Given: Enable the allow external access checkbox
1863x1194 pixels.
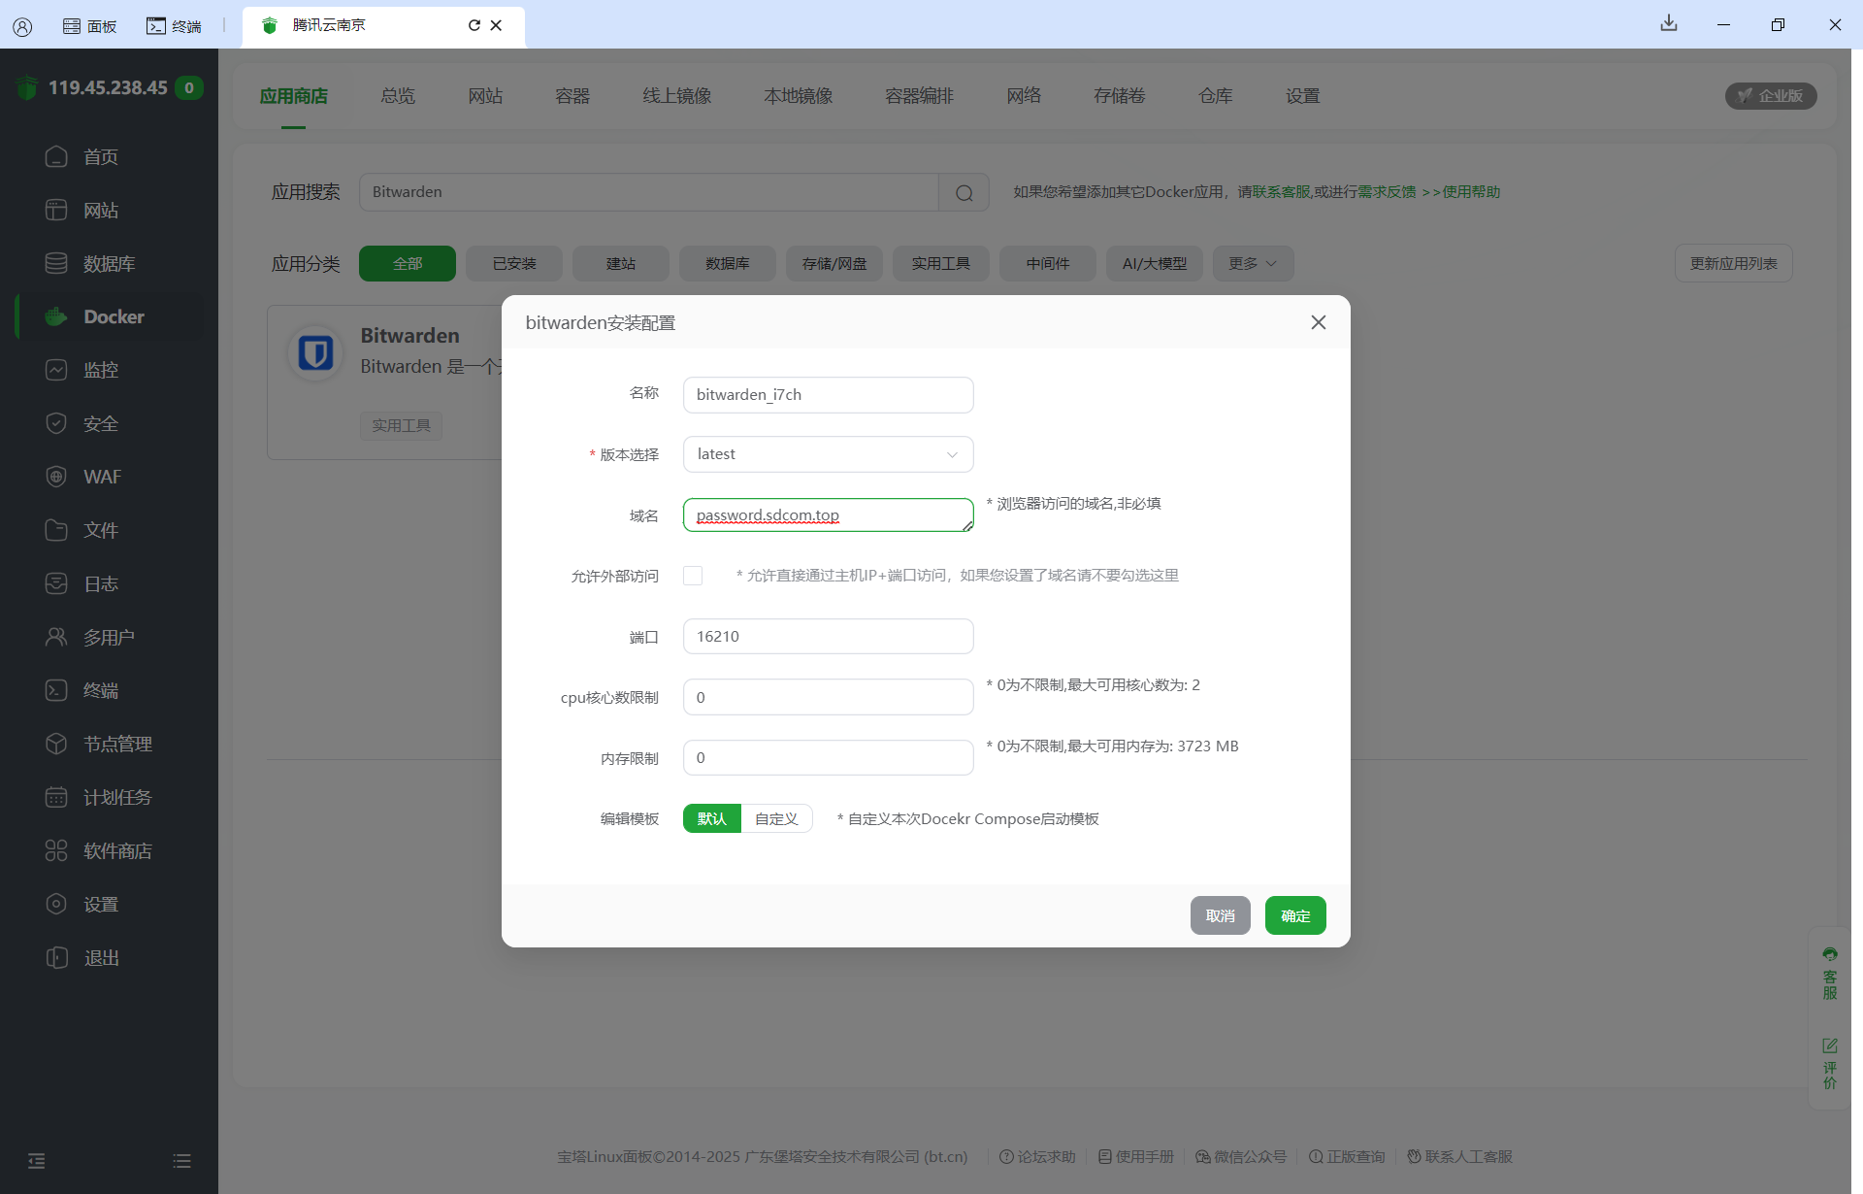Looking at the screenshot, I should (693, 576).
